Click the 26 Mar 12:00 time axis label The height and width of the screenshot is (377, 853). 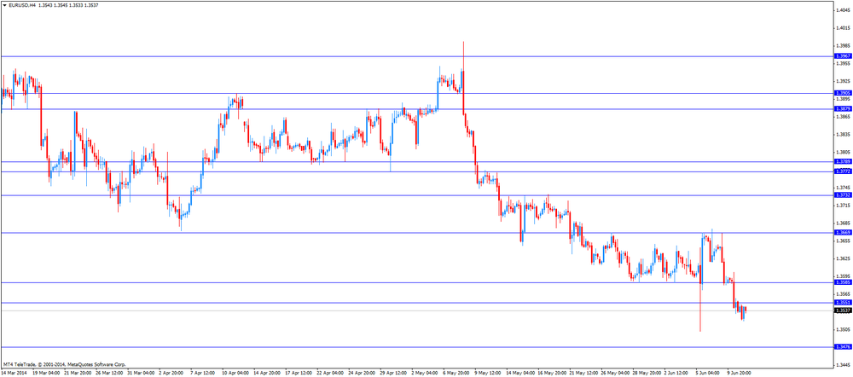(107, 374)
